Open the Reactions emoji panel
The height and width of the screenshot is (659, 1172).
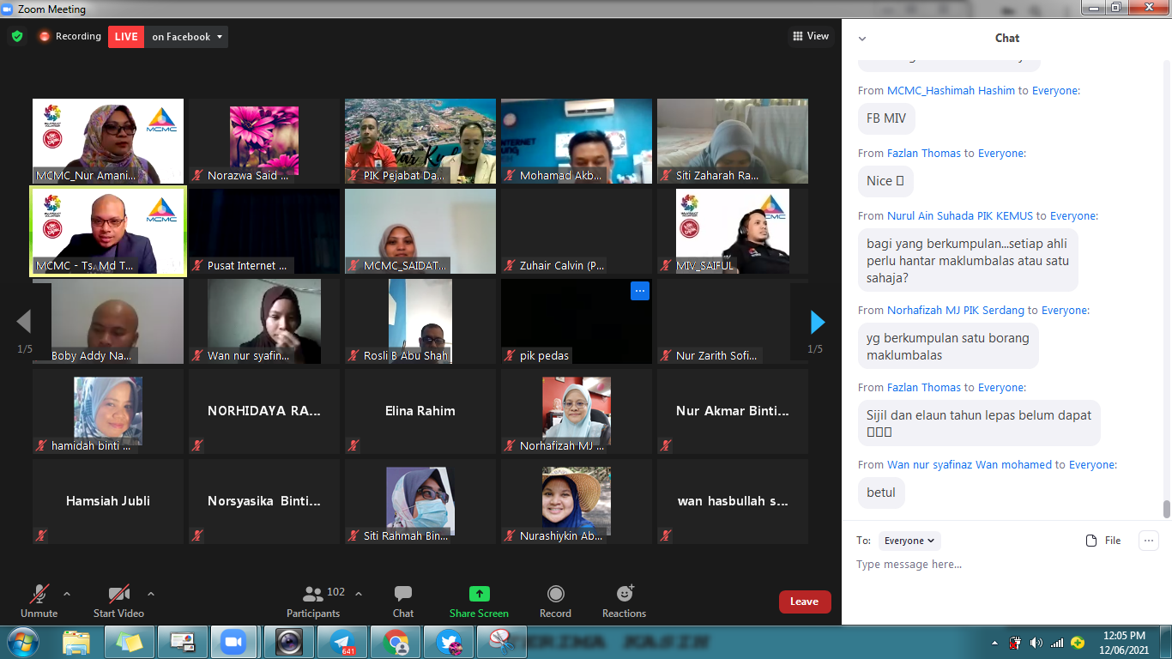(x=624, y=594)
